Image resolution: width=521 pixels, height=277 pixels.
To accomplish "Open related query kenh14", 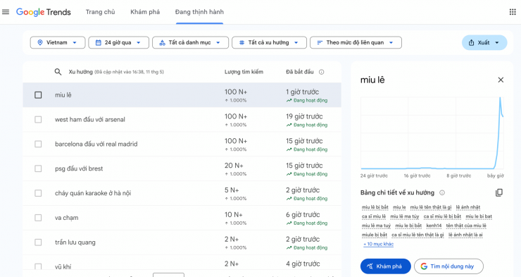I will coord(434,226).
